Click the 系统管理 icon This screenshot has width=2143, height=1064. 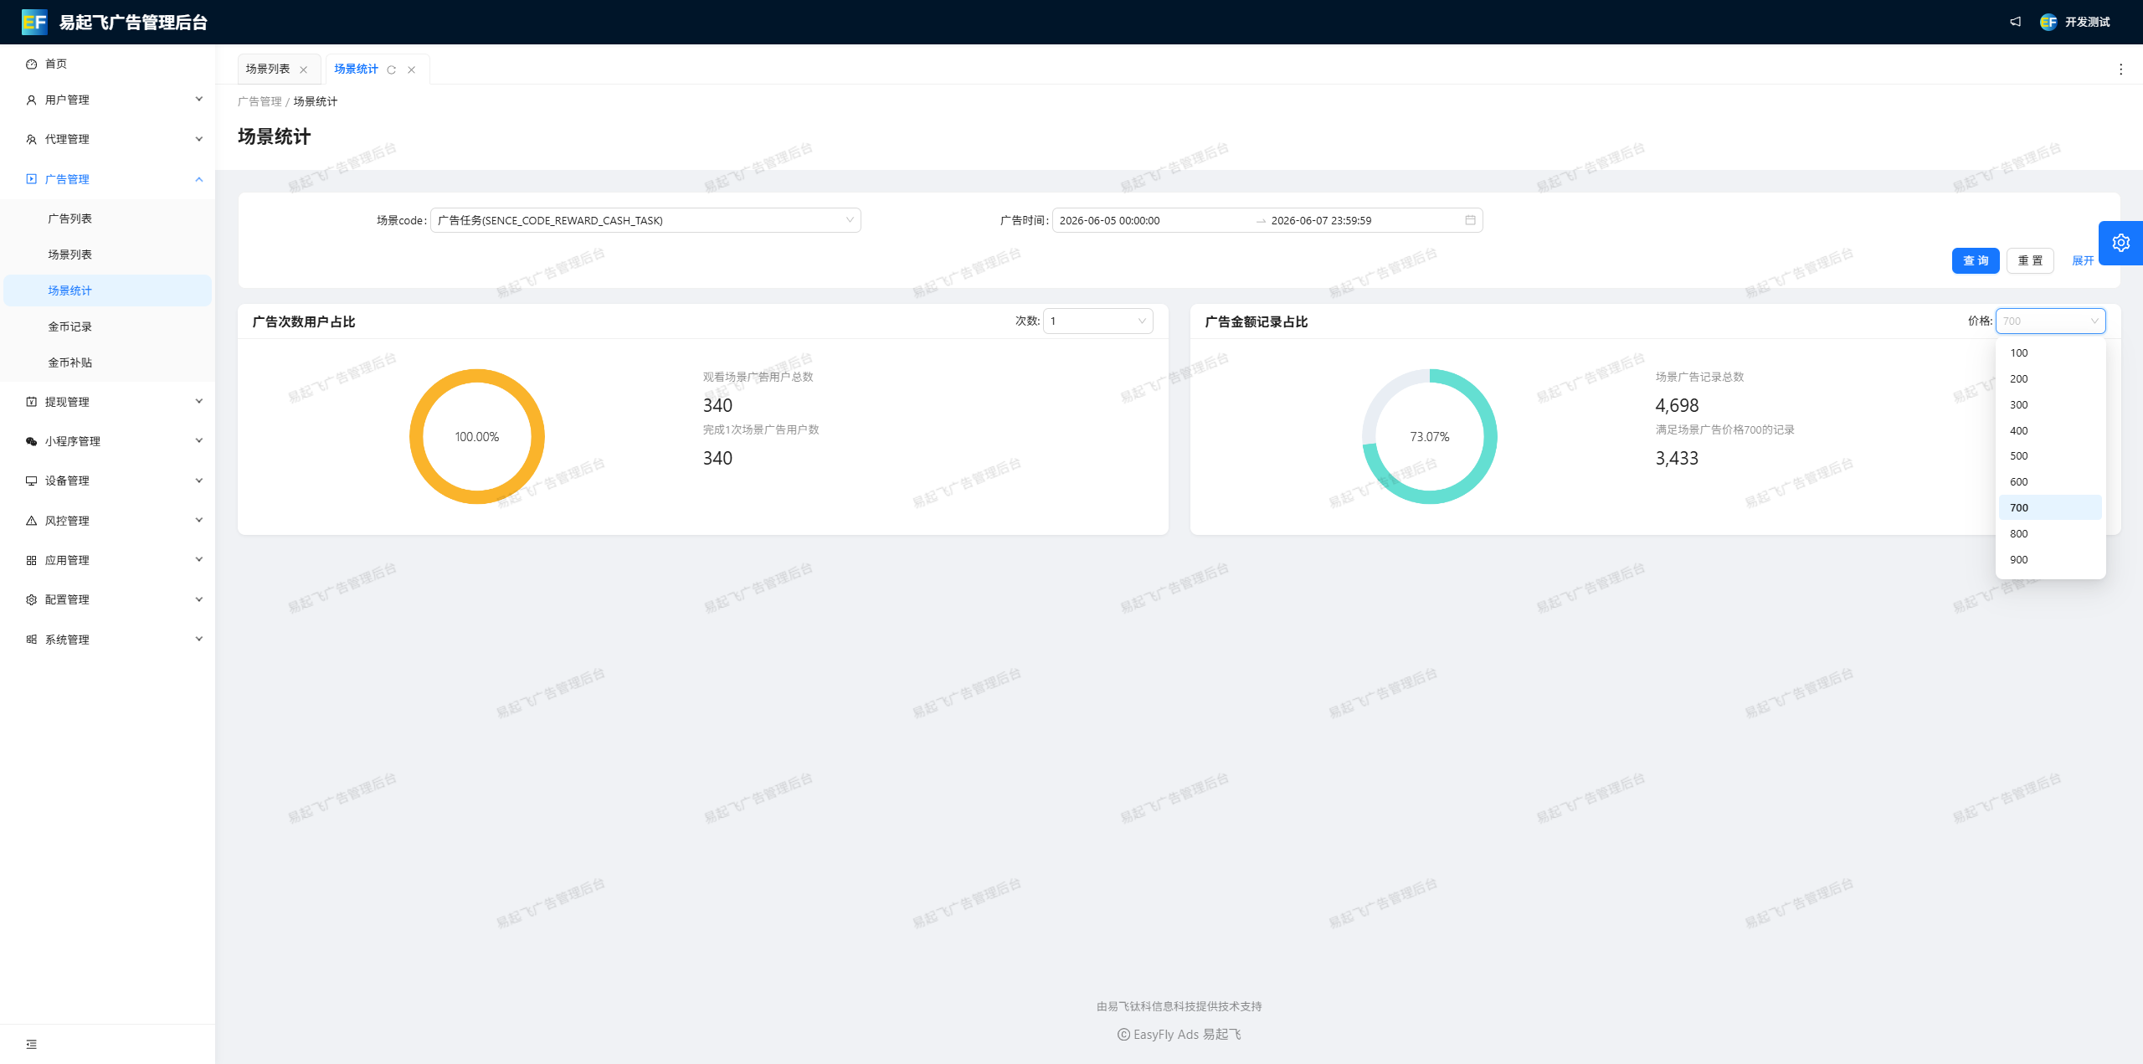[x=31, y=640]
